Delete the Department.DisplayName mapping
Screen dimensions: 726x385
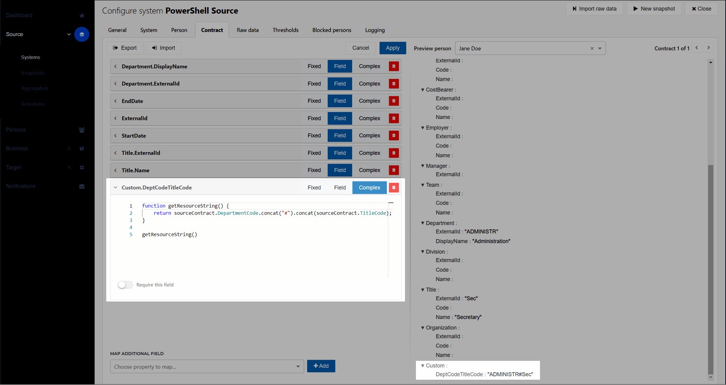click(394, 66)
